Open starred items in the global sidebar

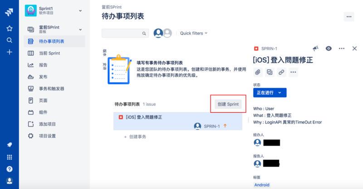pyautogui.click(x=9, y=28)
